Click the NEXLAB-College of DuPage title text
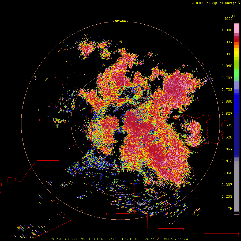The width and height of the screenshot is (241, 241). tap(214, 3)
